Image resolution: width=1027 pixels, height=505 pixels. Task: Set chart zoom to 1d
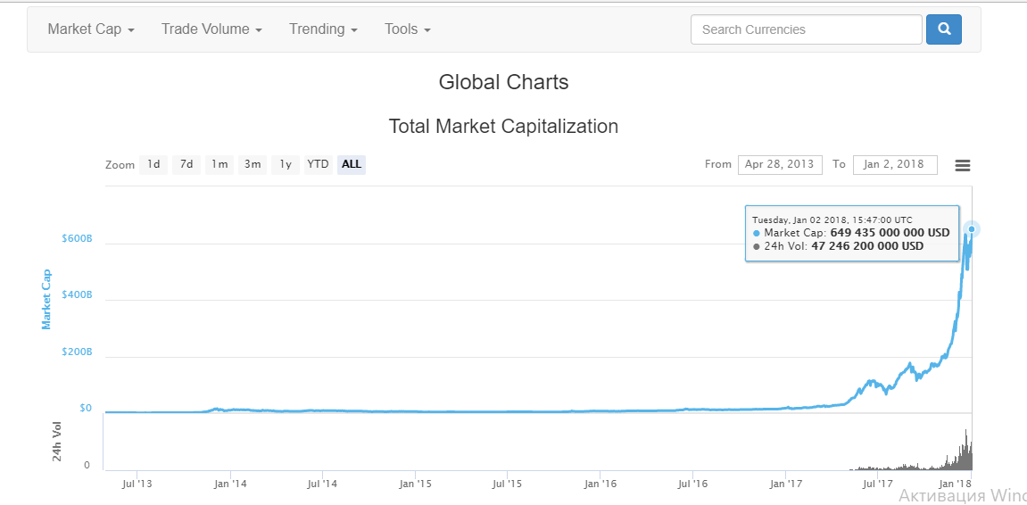(153, 164)
